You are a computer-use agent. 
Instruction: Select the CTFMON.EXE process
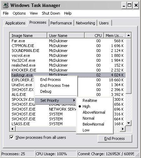[x=68, y=46]
